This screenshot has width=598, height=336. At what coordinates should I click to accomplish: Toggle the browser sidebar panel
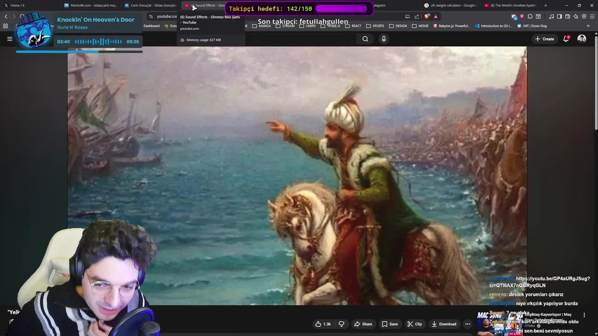click(x=559, y=16)
